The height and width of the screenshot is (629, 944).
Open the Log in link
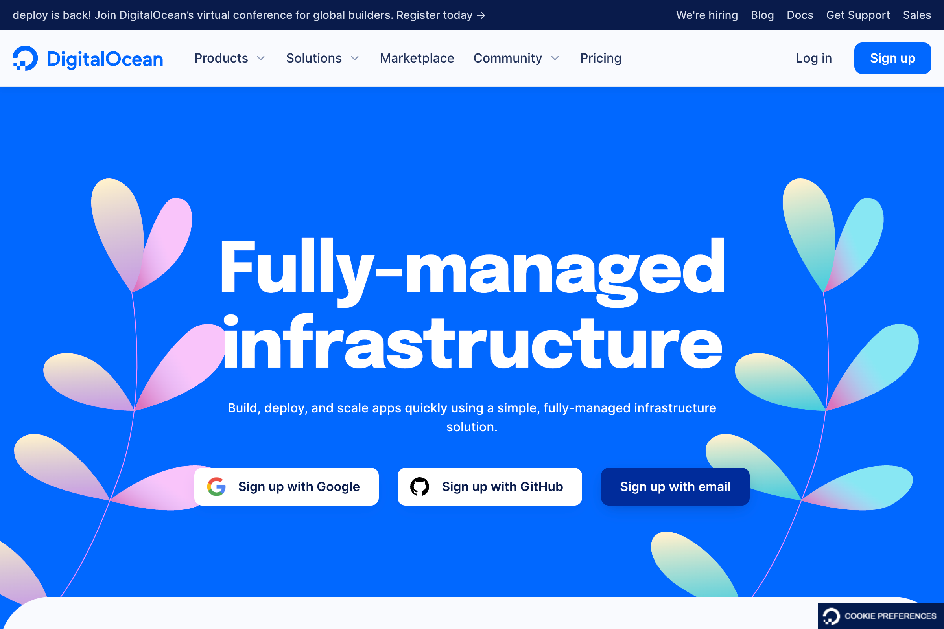click(813, 59)
